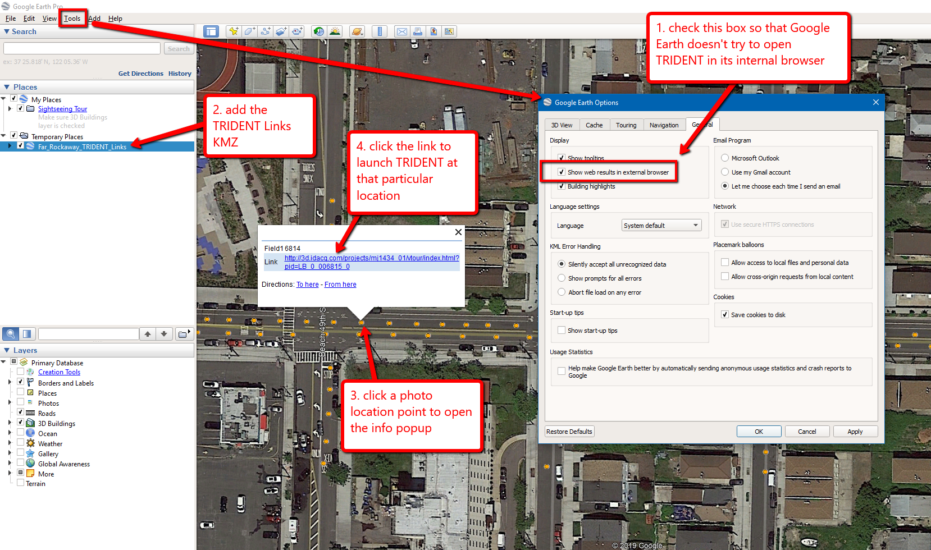This screenshot has width=931, height=550.
Task: Toggle the Building highlights checkbox
Action: click(x=562, y=186)
